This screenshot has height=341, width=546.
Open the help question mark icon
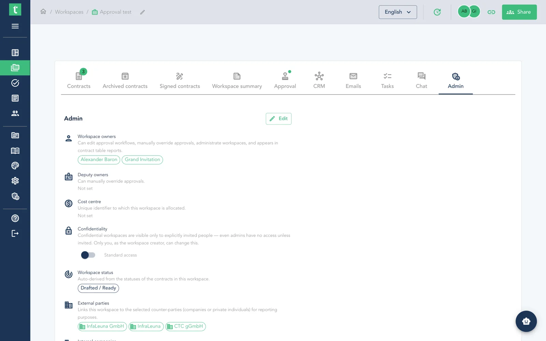coord(15,218)
